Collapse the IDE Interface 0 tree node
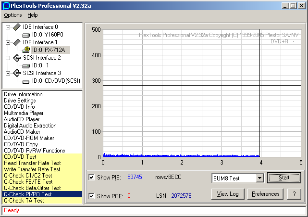Screen dimensions: 308x217 [x=8, y=27]
